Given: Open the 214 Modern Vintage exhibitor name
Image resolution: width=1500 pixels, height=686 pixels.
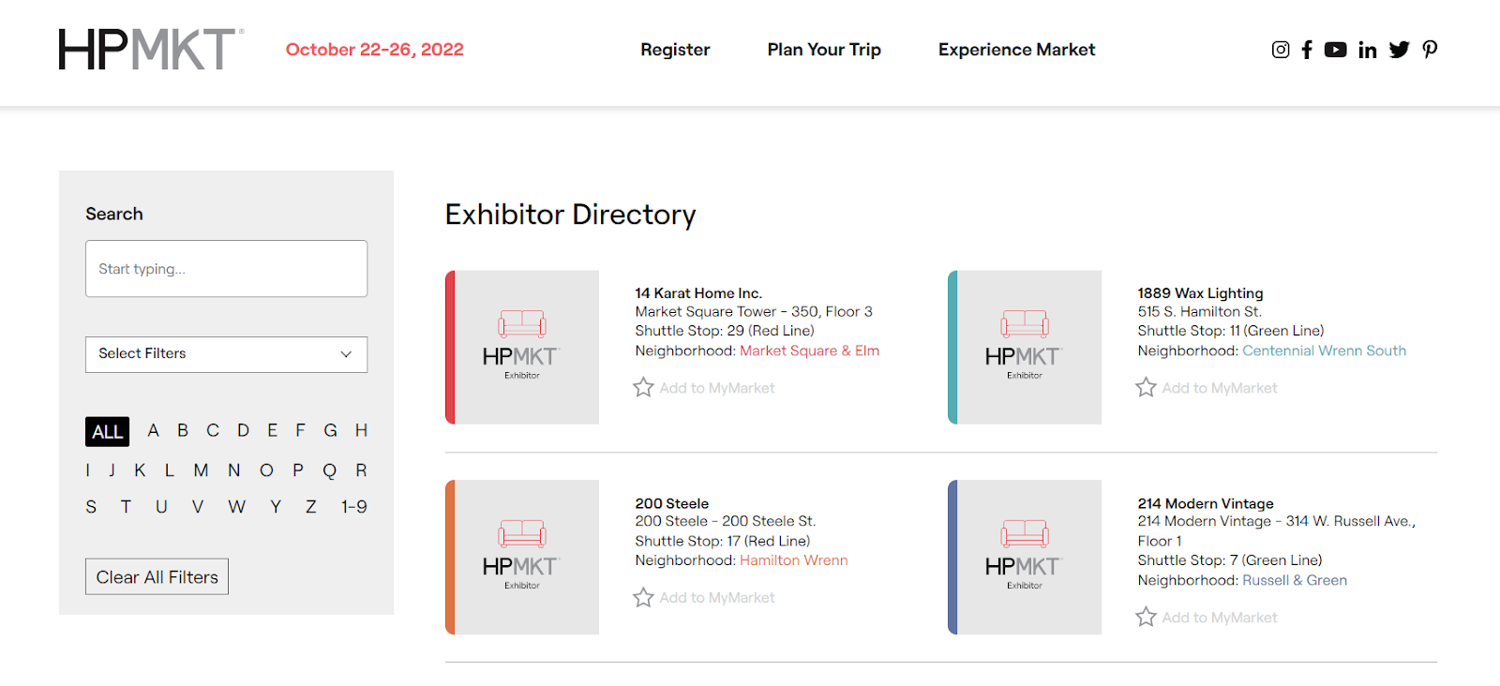Looking at the screenshot, I should coord(1206,503).
